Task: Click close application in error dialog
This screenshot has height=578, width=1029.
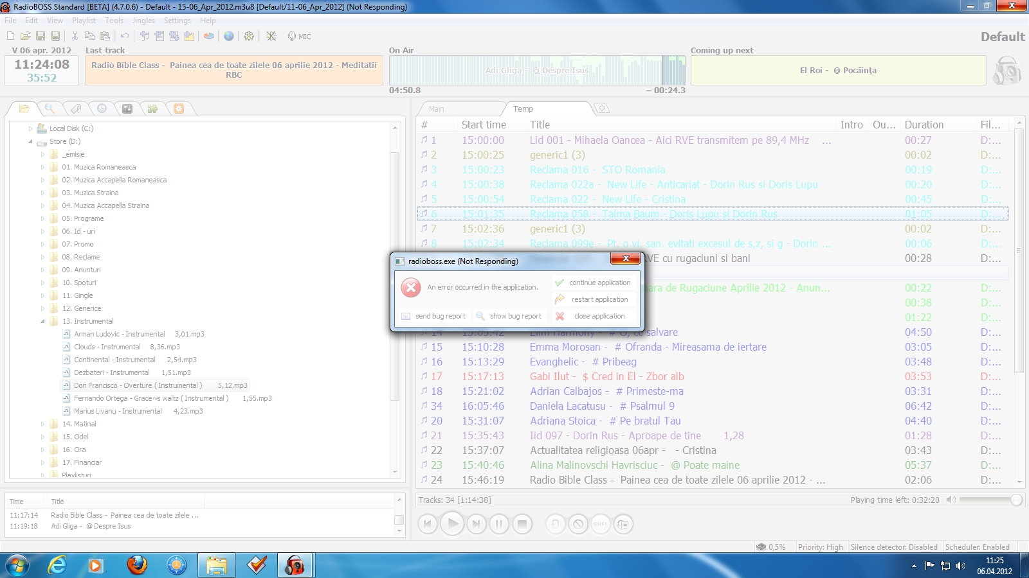Action: (x=594, y=316)
